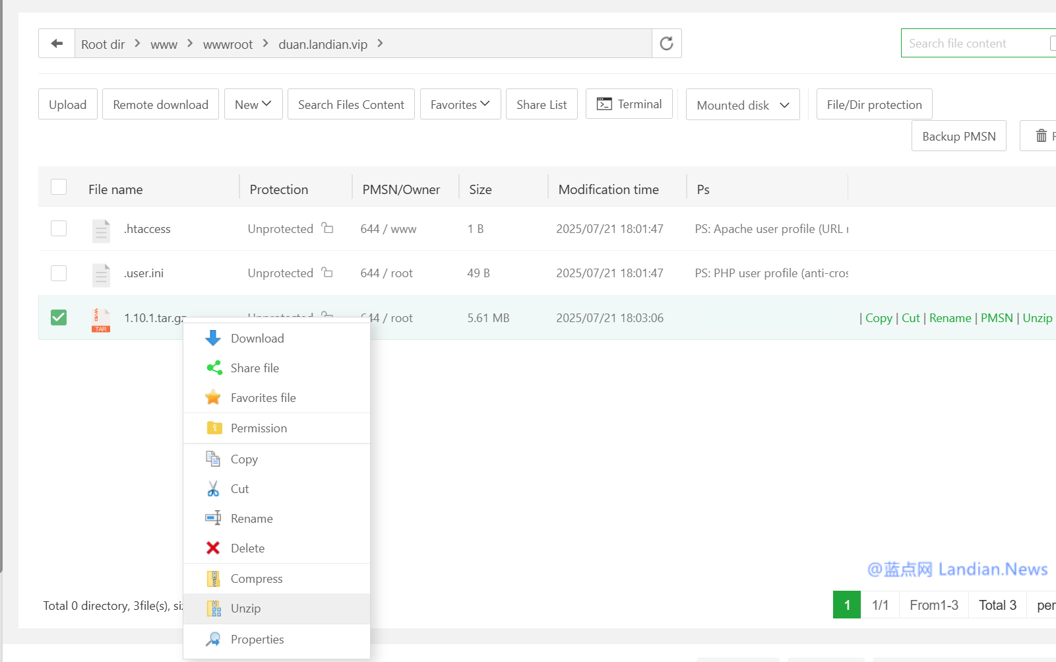Expand the Mounted disk dropdown
Screen dimensions: 1056x662
tap(743, 105)
